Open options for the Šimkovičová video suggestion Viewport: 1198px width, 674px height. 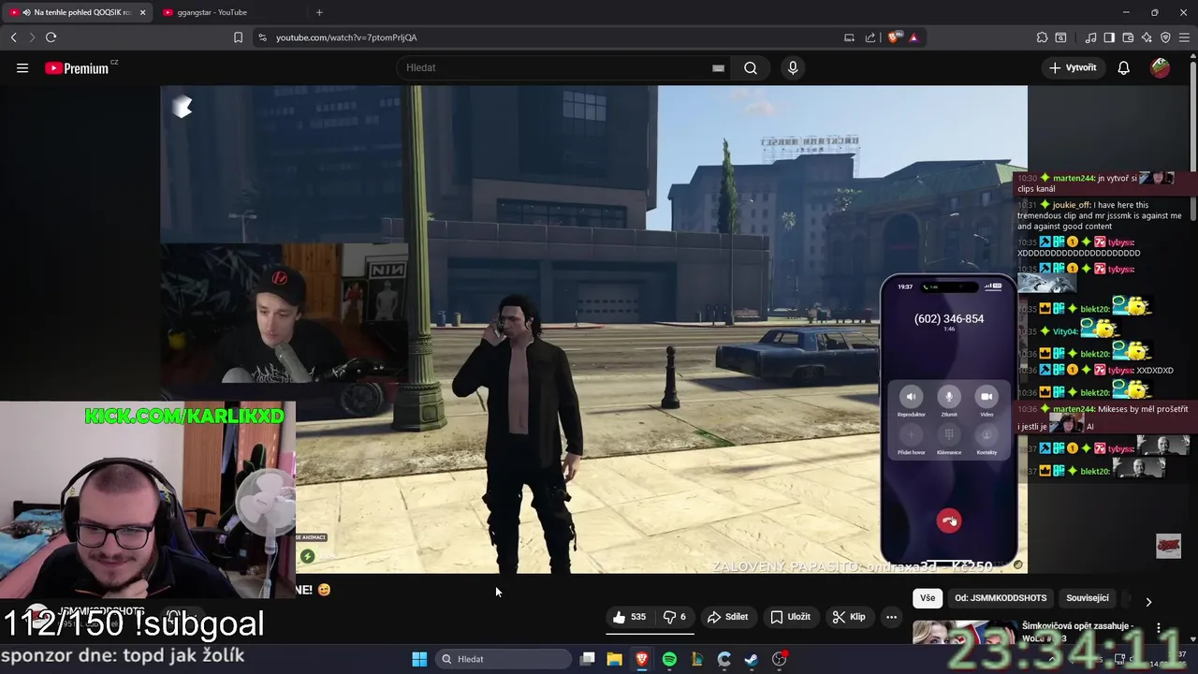click(x=1159, y=628)
